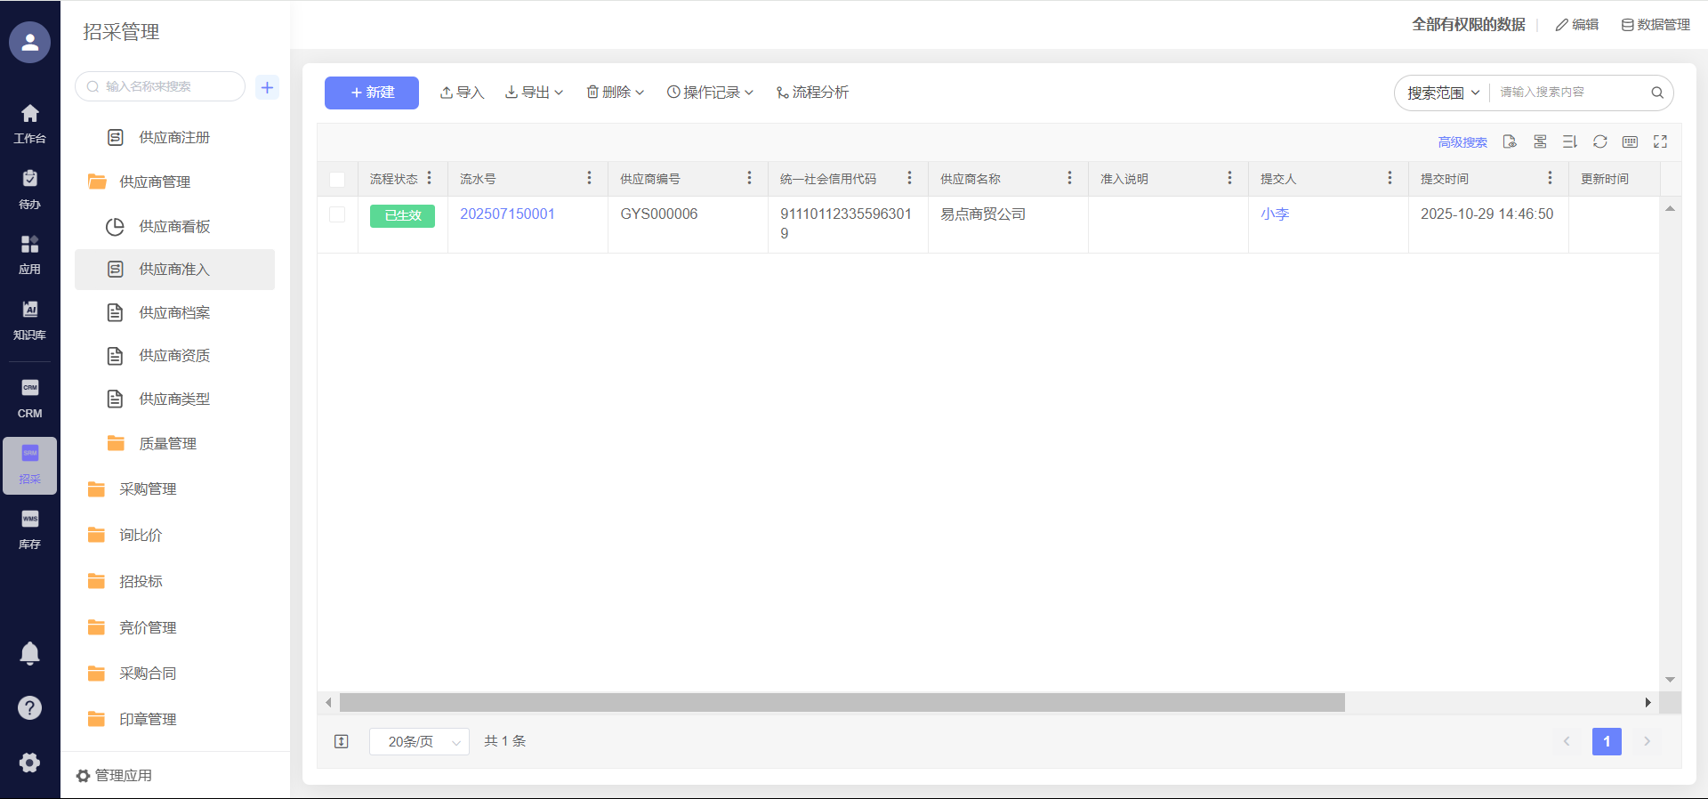Open the 流水号 column options menu
Screen dimensions: 1708x799
[x=589, y=179]
